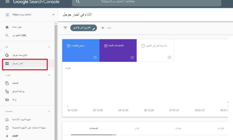Click the Google Search Console logo text

[x=36, y=2]
